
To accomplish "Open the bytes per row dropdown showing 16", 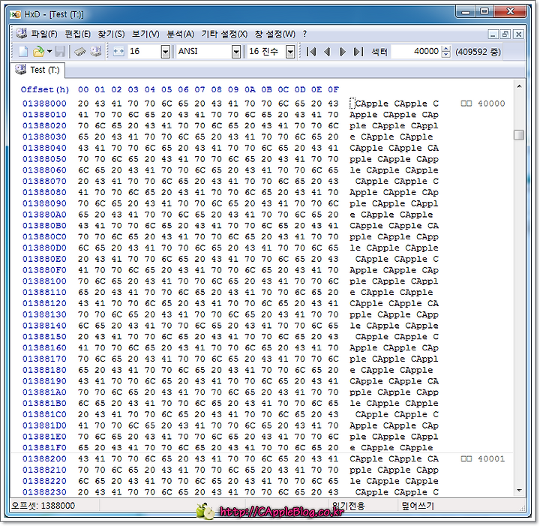I will [166, 52].
